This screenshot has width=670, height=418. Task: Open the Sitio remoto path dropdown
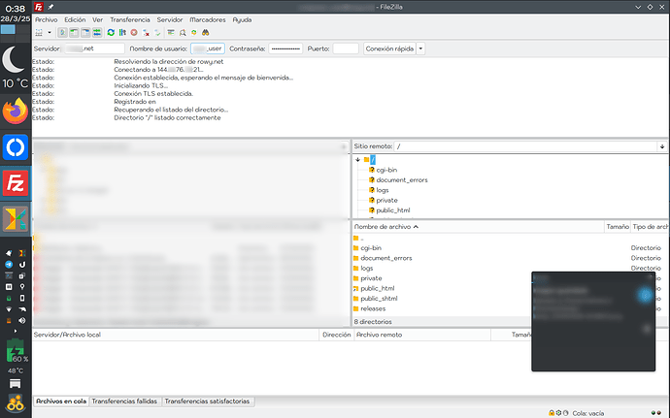coord(662,145)
